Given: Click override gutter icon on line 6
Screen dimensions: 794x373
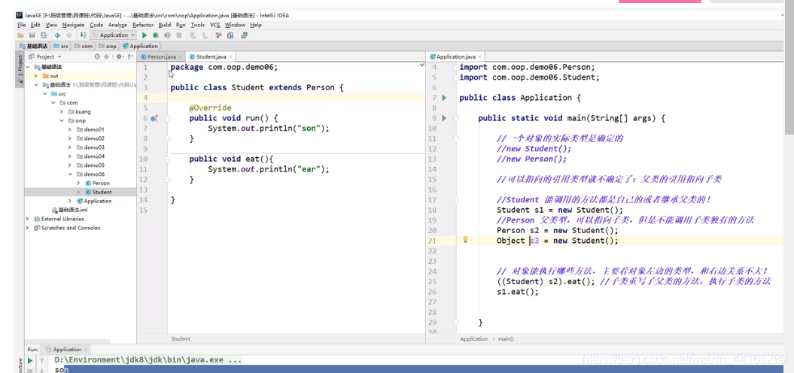Looking at the screenshot, I should tap(154, 118).
